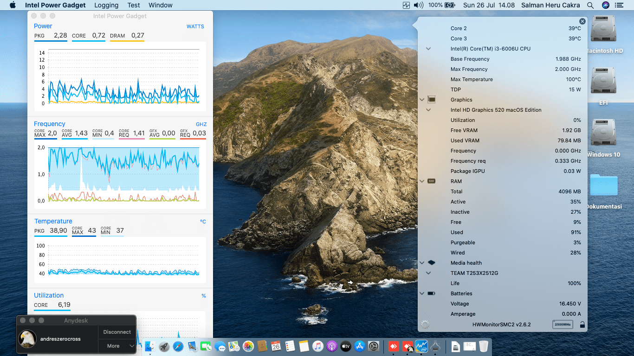
Task: Select the EFI drive on desktop
Action: pyautogui.click(x=603, y=82)
